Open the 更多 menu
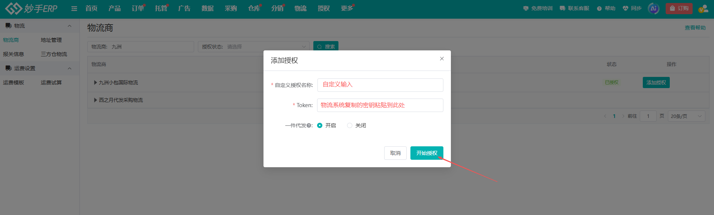The height and width of the screenshot is (215, 714). 347,8
